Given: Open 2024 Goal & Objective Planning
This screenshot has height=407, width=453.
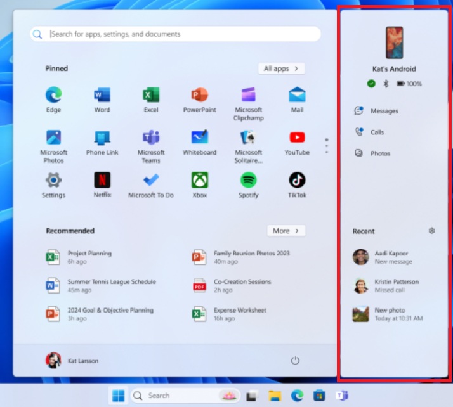Looking at the screenshot, I should pyautogui.click(x=100, y=314).
